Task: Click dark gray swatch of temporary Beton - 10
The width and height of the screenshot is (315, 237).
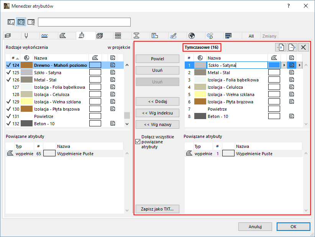Action: (200, 116)
